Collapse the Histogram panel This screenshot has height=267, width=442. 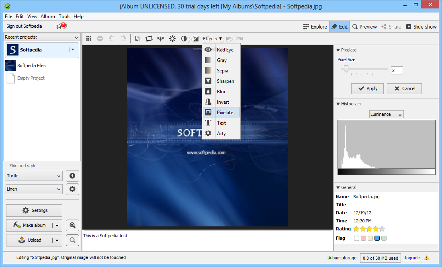(x=338, y=104)
